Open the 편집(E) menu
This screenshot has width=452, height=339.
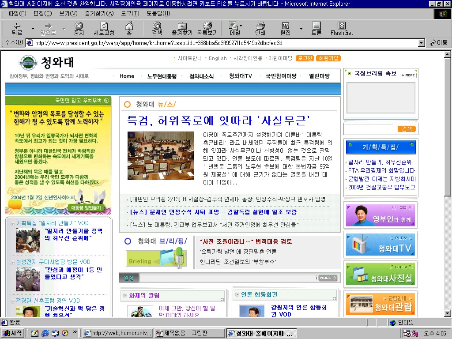point(43,14)
